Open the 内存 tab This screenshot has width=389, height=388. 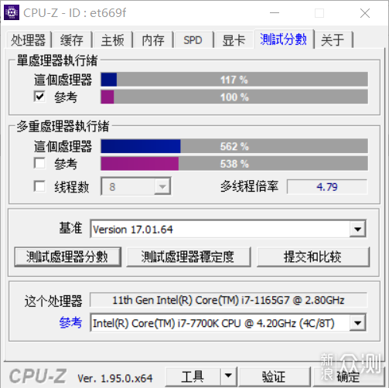tap(153, 40)
